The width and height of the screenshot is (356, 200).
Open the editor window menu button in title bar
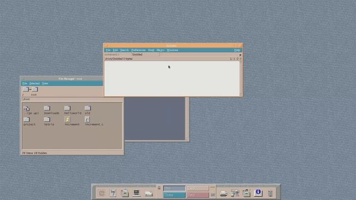point(106,46)
